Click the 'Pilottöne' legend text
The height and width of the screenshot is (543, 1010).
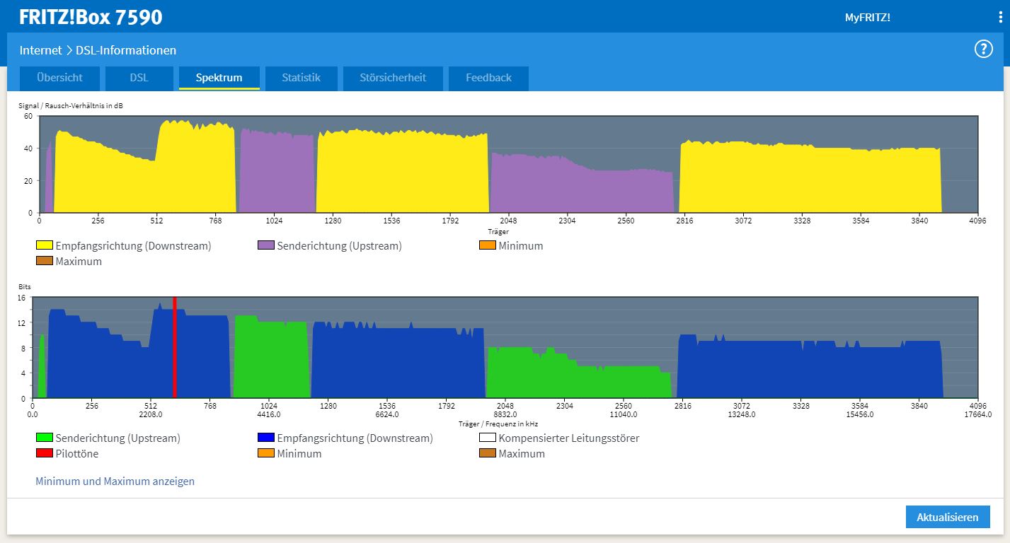[x=77, y=454]
